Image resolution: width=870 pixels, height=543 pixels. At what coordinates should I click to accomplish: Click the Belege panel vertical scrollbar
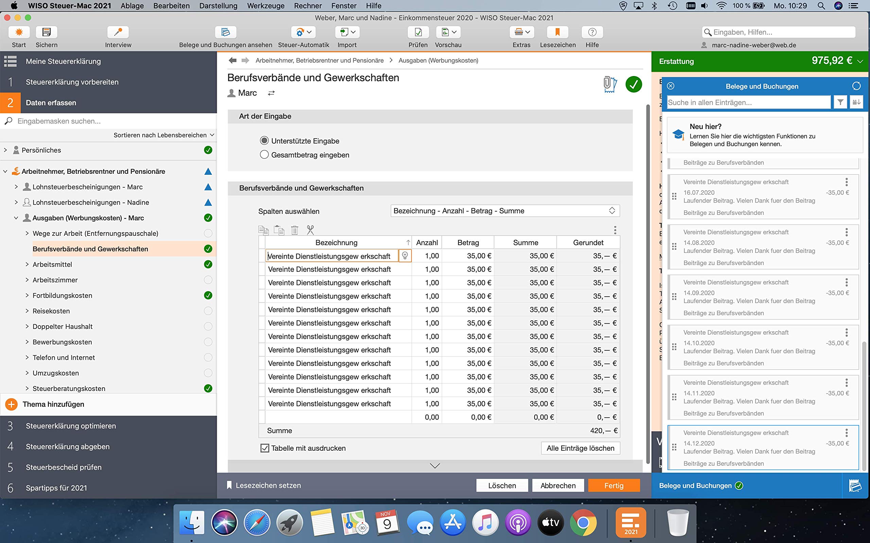[x=864, y=406]
